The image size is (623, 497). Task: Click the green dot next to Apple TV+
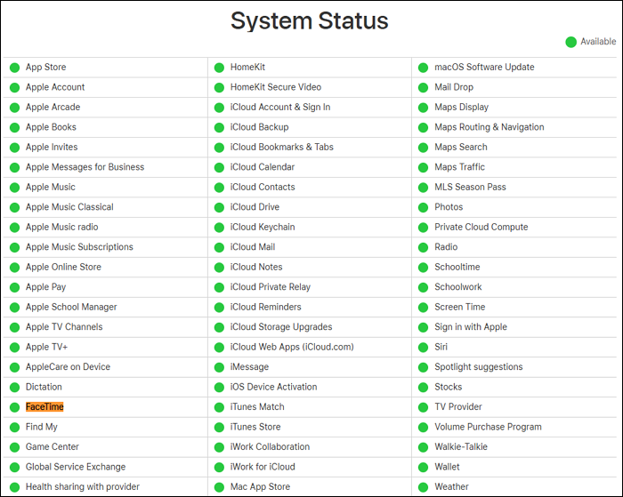[x=15, y=348]
